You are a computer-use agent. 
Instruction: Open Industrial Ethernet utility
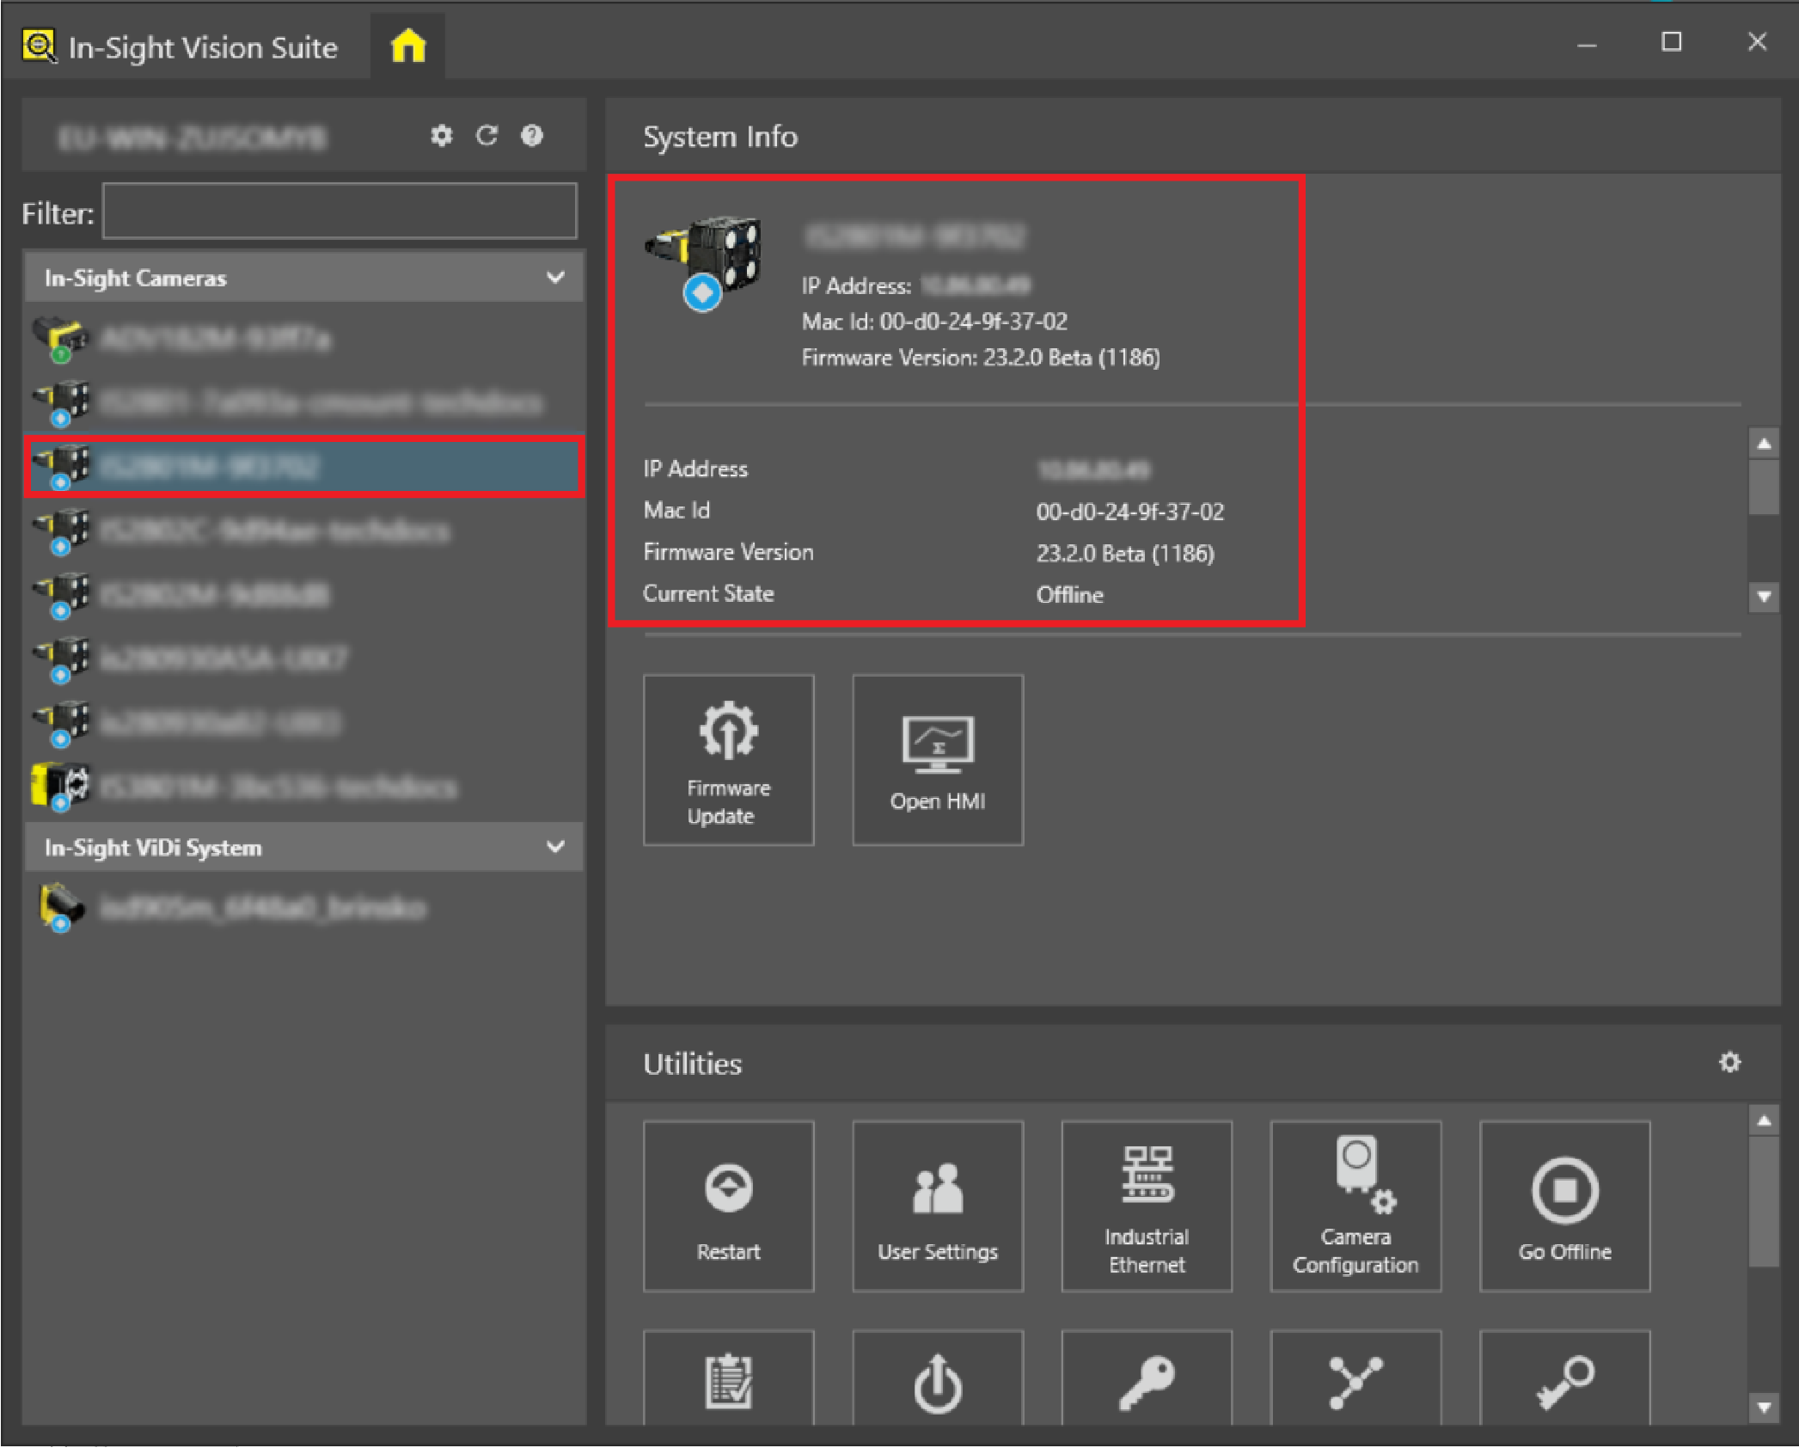1146,1206
